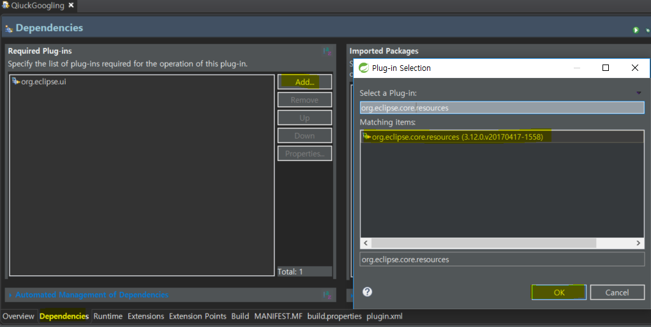Click the disabled Remove button

[304, 100]
